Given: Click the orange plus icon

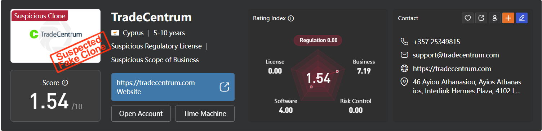Looking at the screenshot, I should coord(508,18).
